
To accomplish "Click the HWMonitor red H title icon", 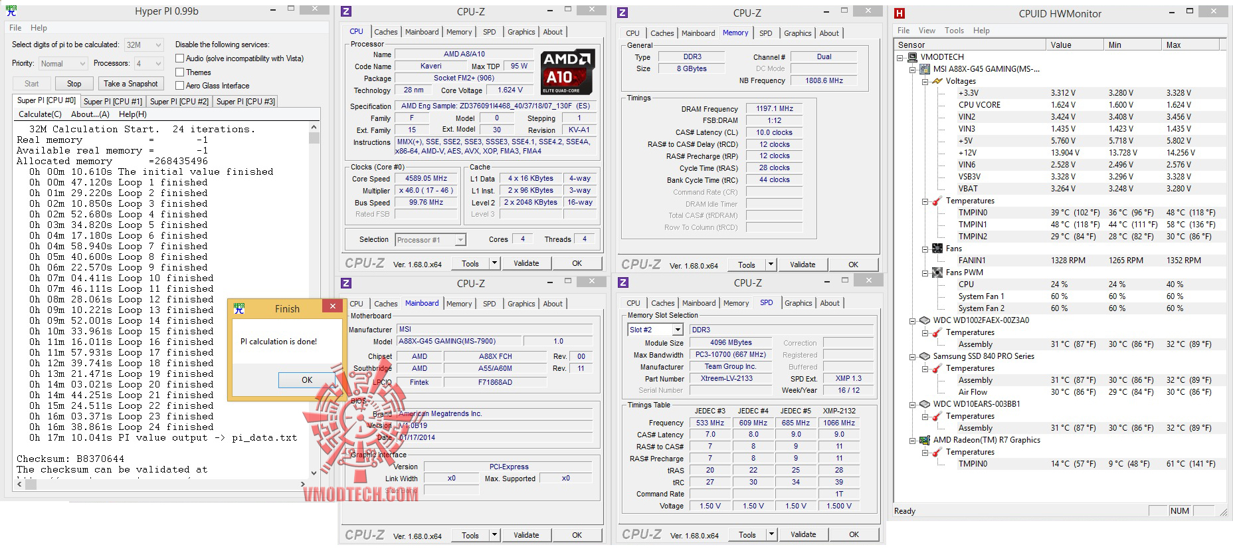I will pyautogui.click(x=900, y=13).
